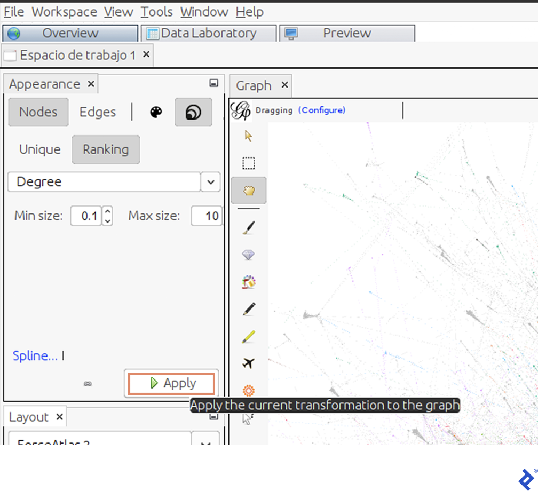This screenshot has width=538, height=491.
Task: Close the Appearance panel
Action: [91, 84]
